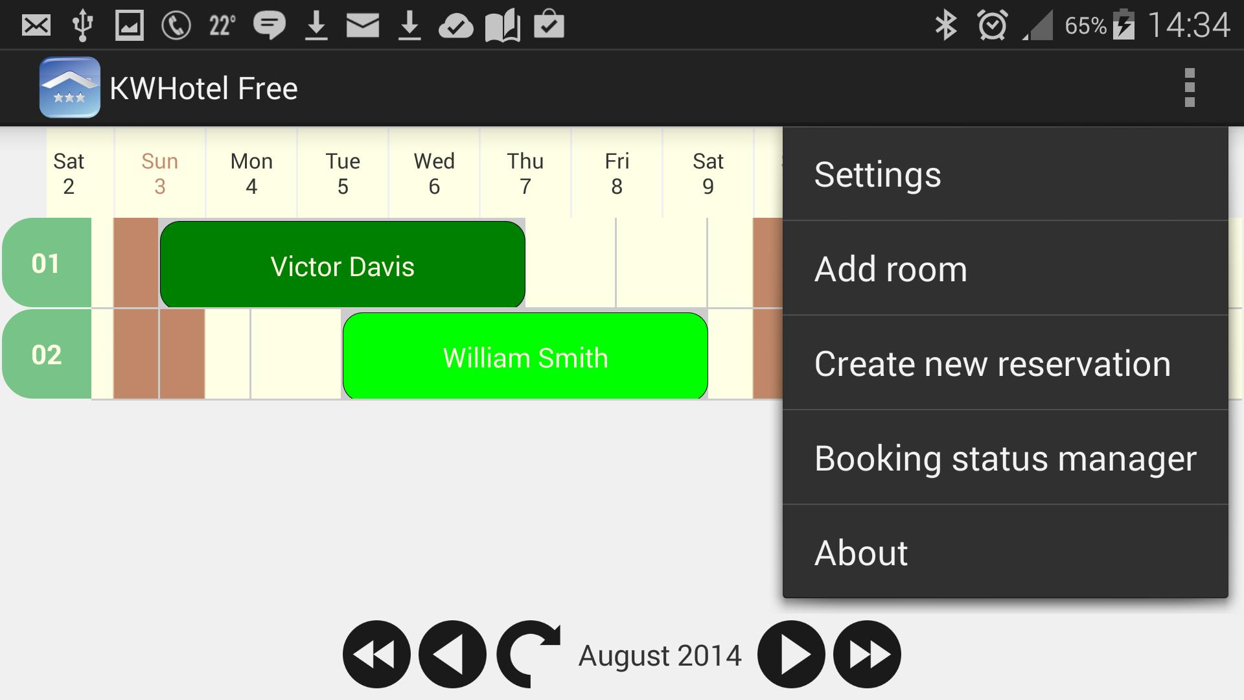Viewport: 1244px width, 700px height.
Task: Tap the alarm clock status icon
Action: pos(993,26)
